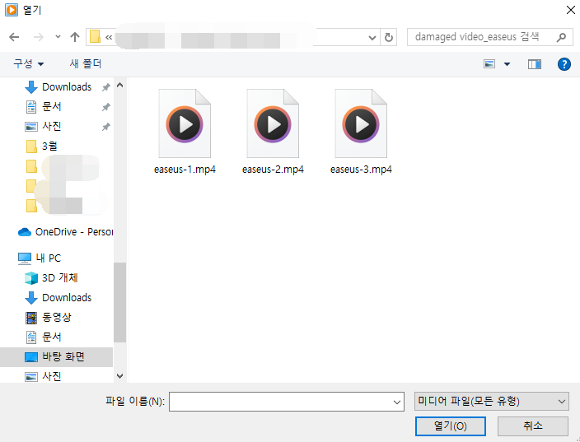Click the easeus-1.mp4 filename label
This screenshot has width=580, height=442.
point(185,170)
